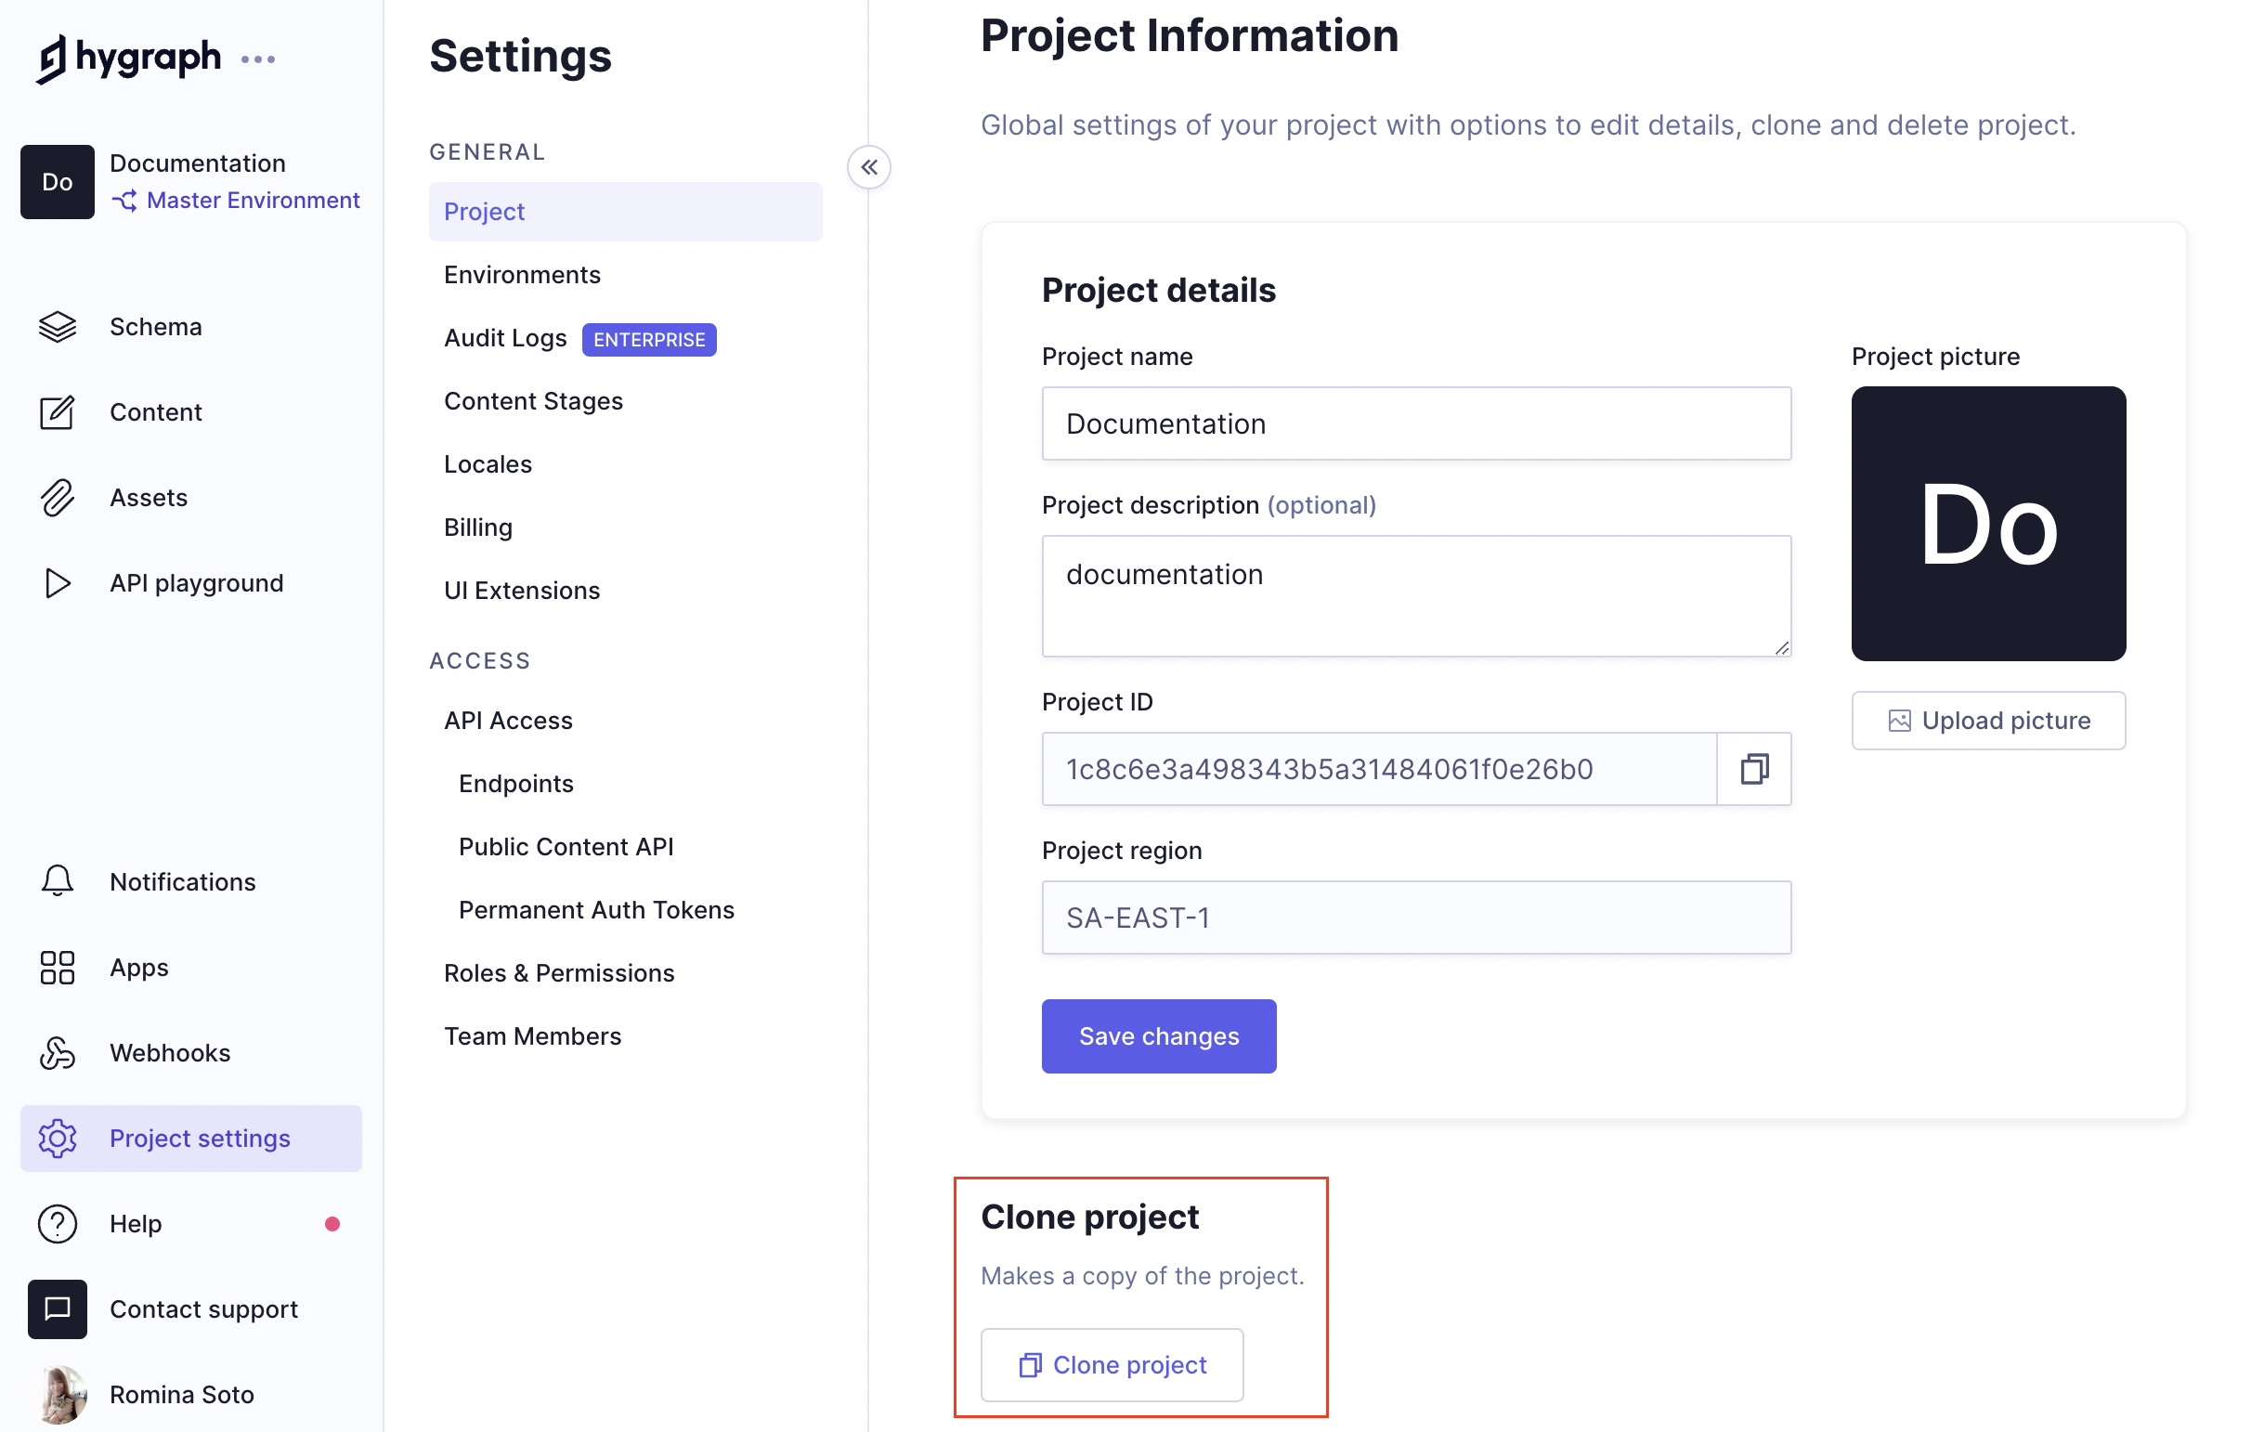Image resolution: width=2251 pixels, height=1432 pixels.
Task: Click the Romina Soto profile avatar
Action: (x=62, y=1394)
